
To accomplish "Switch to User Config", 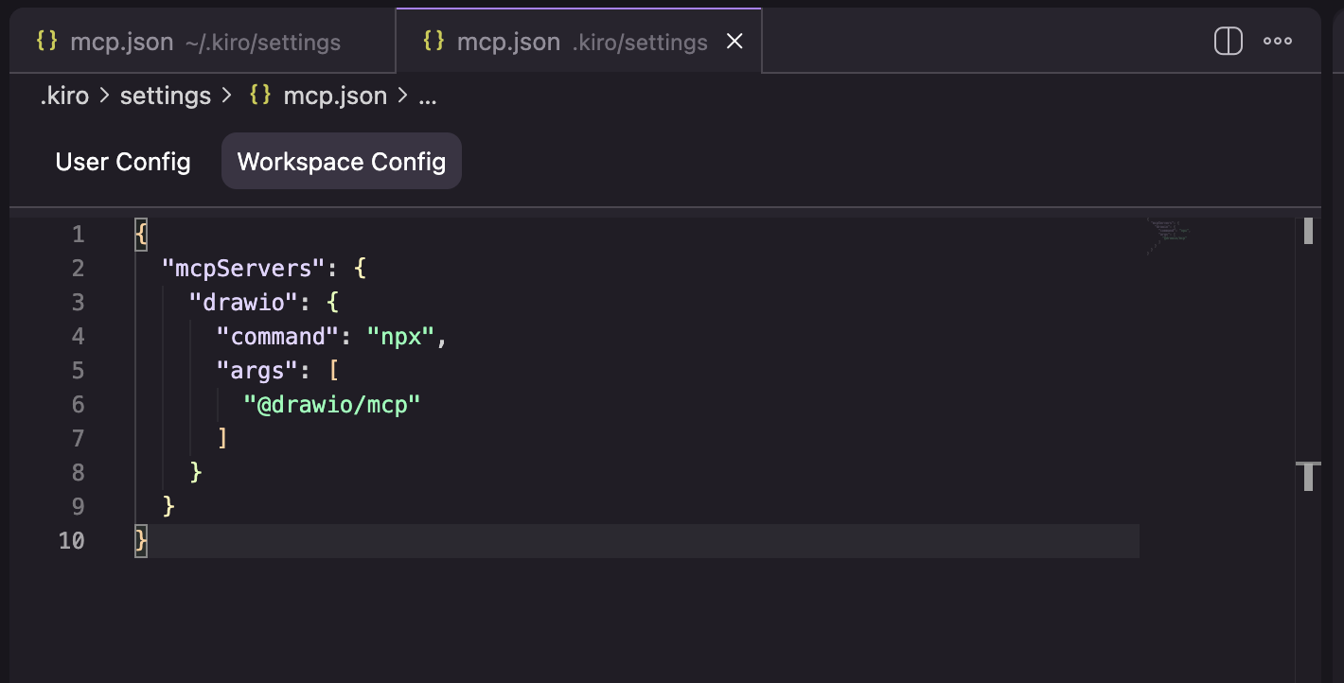I will [122, 161].
